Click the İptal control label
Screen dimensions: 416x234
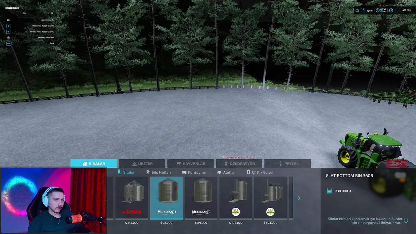click(52, 43)
